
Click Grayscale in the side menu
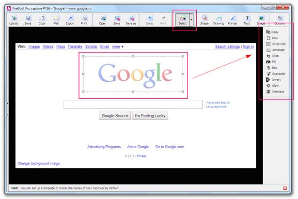pyautogui.click(x=277, y=74)
